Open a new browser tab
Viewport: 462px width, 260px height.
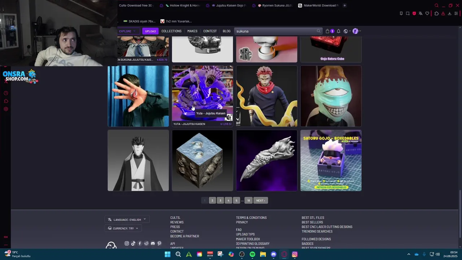tap(344, 5)
